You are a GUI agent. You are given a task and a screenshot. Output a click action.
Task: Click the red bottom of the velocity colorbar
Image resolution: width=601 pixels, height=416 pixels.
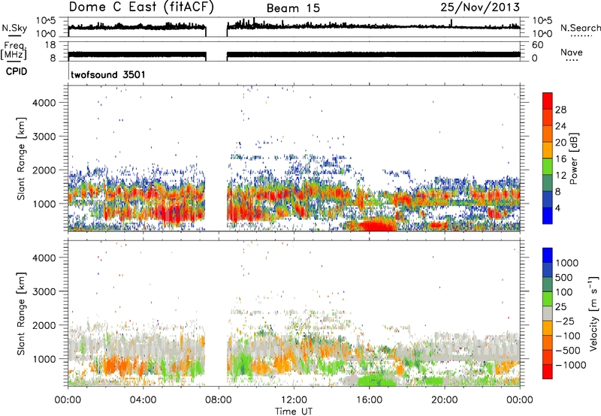[x=548, y=372]
